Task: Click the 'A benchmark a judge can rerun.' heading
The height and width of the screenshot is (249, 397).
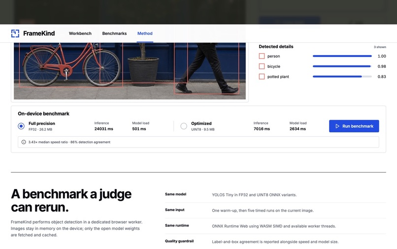Action: coord(71,201)
